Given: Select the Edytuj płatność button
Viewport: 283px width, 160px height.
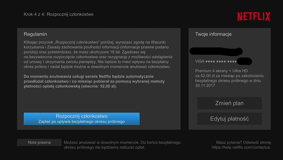Looking at the screenshot, I should tap(229, 119).
